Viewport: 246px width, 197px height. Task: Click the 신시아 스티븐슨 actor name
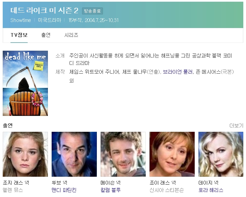167,190
